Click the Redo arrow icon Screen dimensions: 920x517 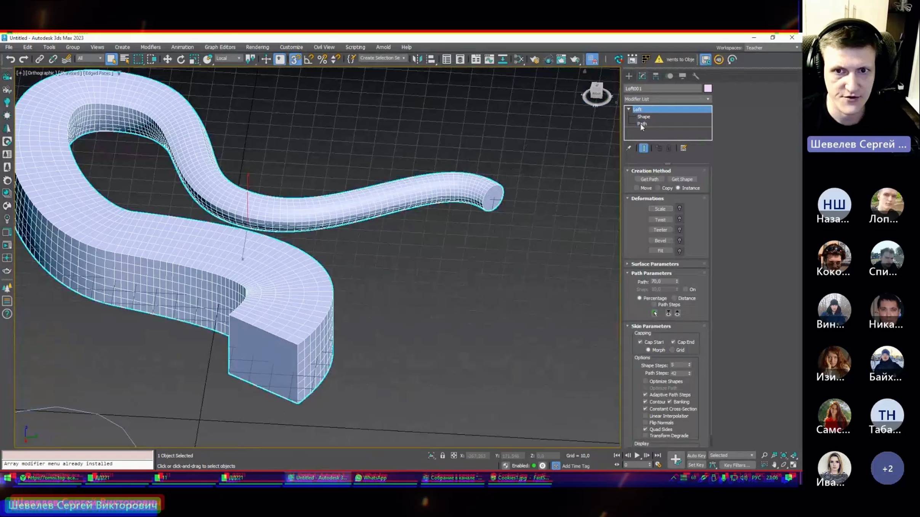click(24, 59)
